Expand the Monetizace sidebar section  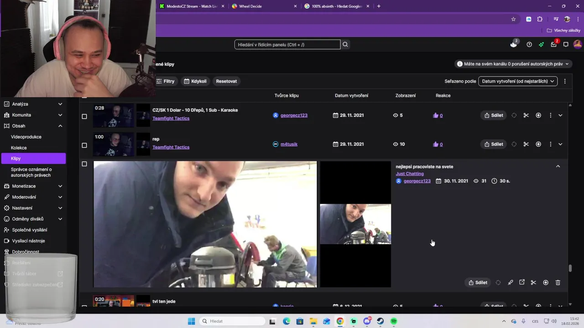pyautogui.click(x=60, y=186)
